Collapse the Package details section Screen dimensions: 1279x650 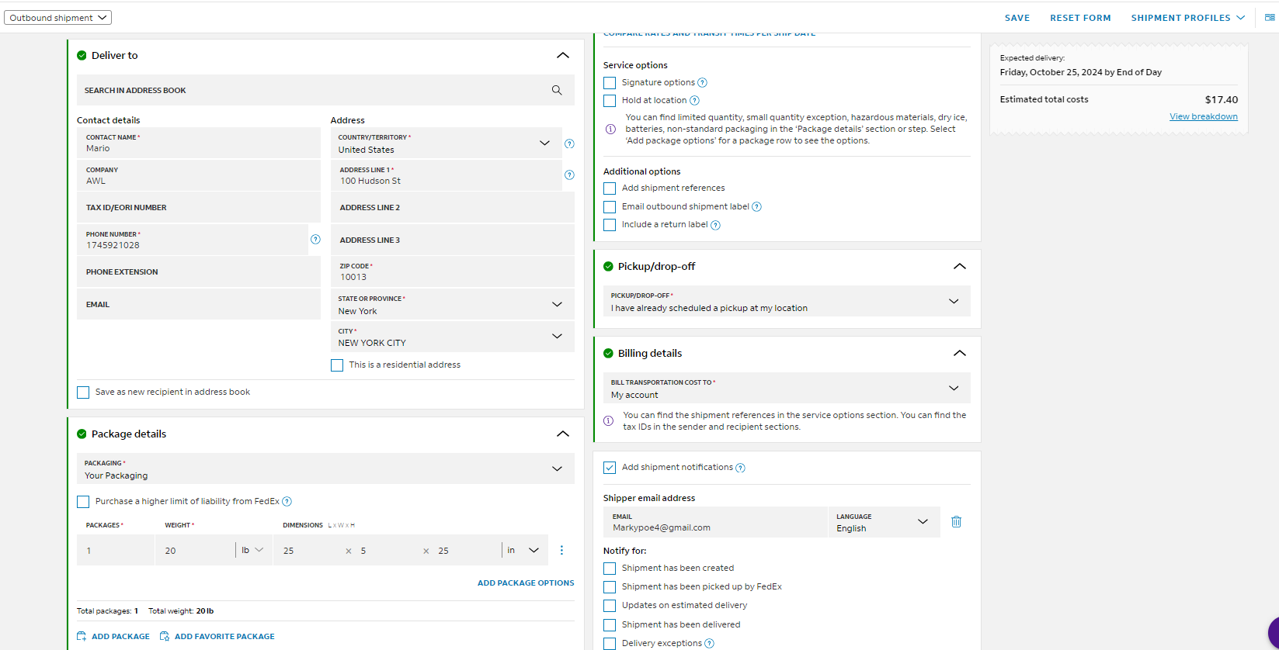click(563, 434)
